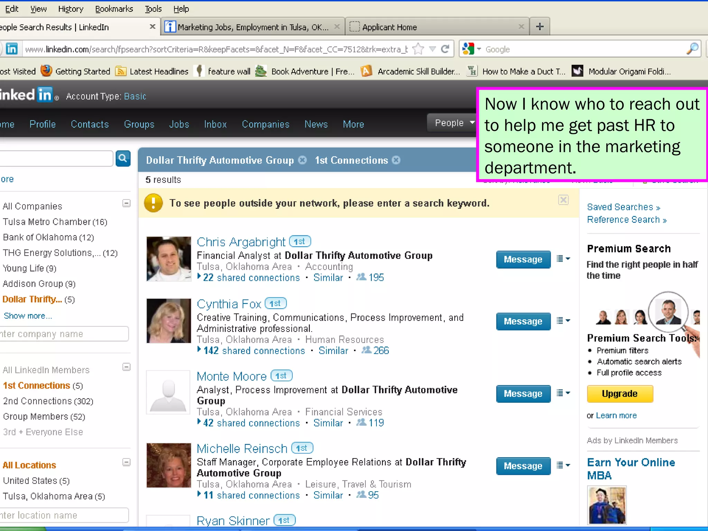Open the list menu icon beside Chris Argabright
Viewport: 708px width, 531px height.
pyautogui.click(x=563, y=259)
